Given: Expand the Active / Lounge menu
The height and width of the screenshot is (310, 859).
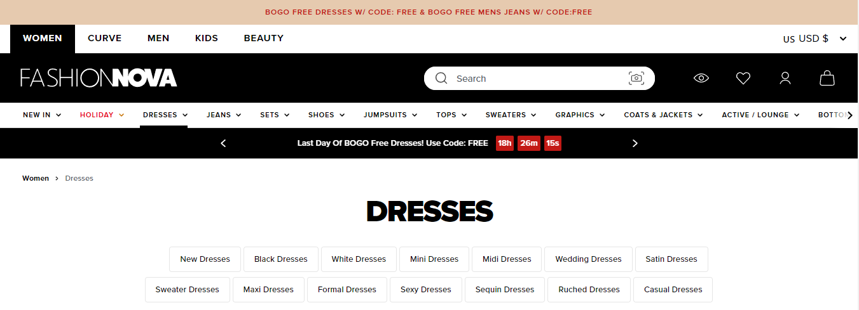Looking at the screenshot, I should tap(760, 115).
